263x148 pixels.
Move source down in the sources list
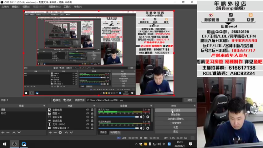pos(71,133)
